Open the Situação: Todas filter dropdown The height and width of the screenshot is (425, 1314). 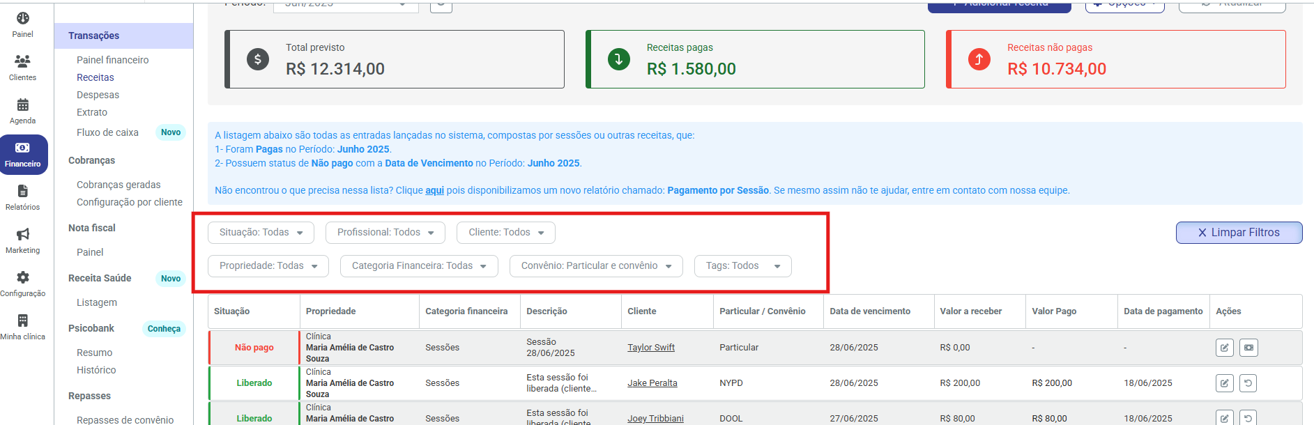pyautogui.click(x=261, y=233)
